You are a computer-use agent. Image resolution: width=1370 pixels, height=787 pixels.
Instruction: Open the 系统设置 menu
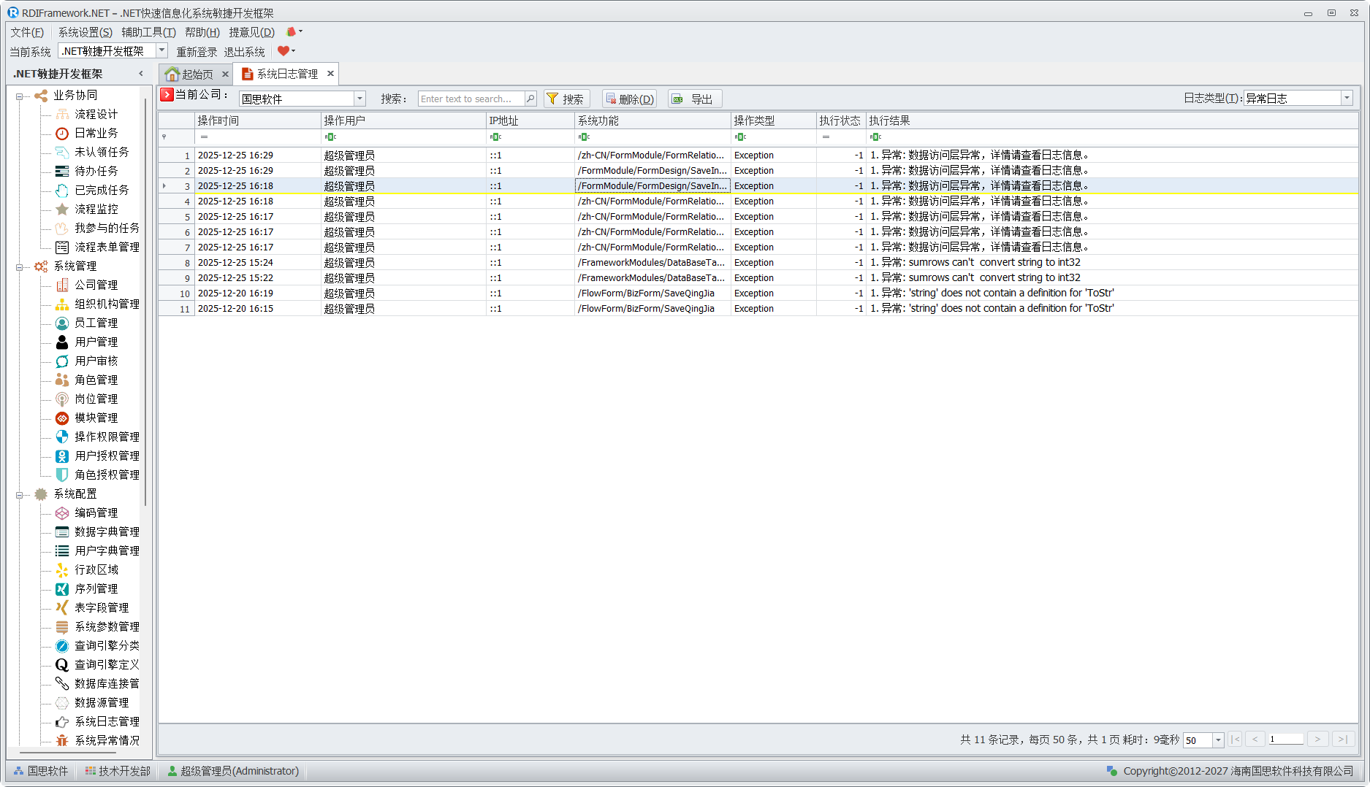click(85, 32)
